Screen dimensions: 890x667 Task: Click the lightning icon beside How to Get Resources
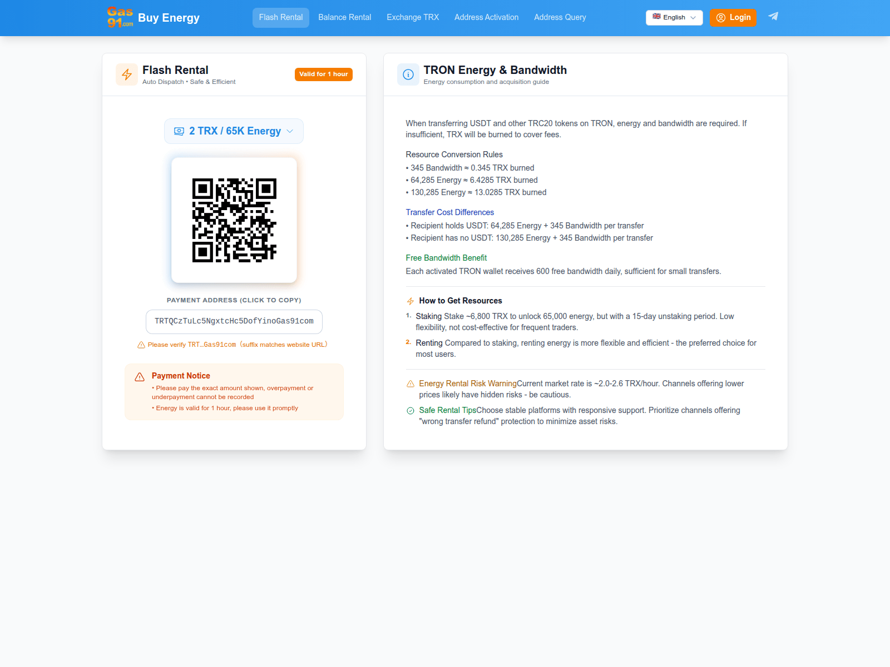411,301
